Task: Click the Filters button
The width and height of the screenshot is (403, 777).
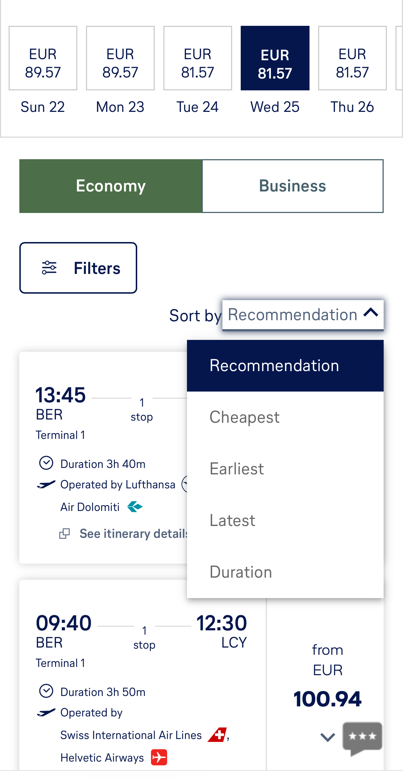Action: [78, 267]
